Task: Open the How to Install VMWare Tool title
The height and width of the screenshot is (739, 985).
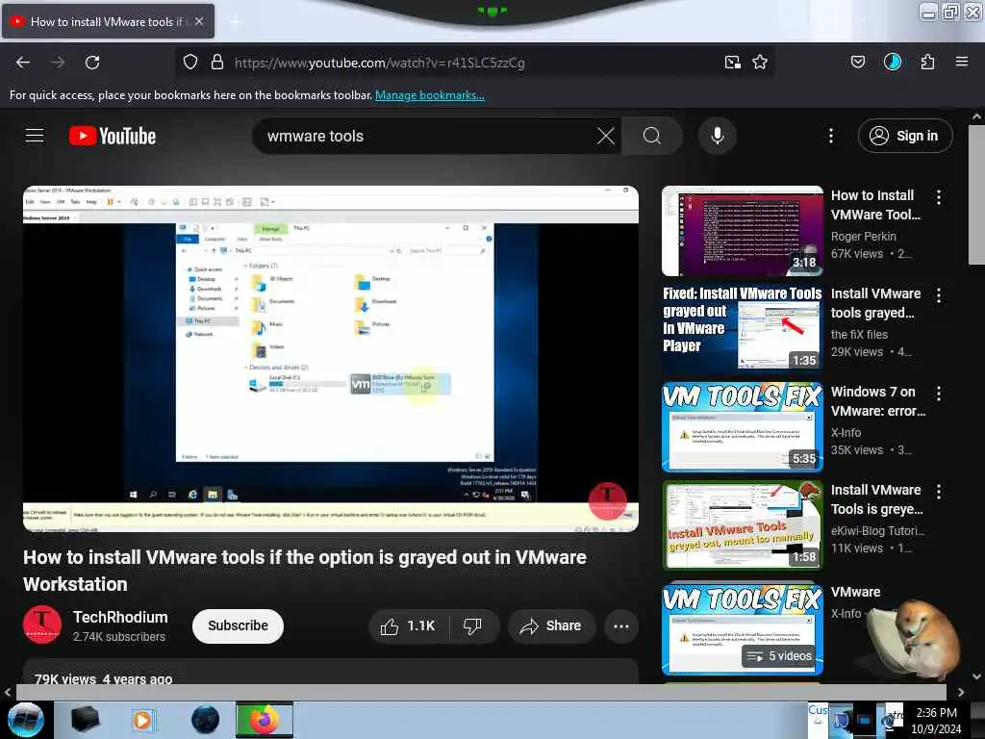Action: [x=875, y=205]
